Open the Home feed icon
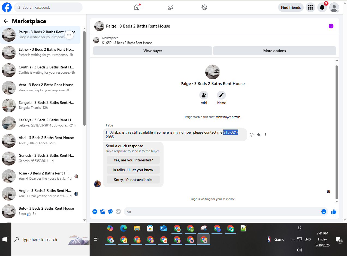This screenshot has height=256, width=347. coord(137,7)
